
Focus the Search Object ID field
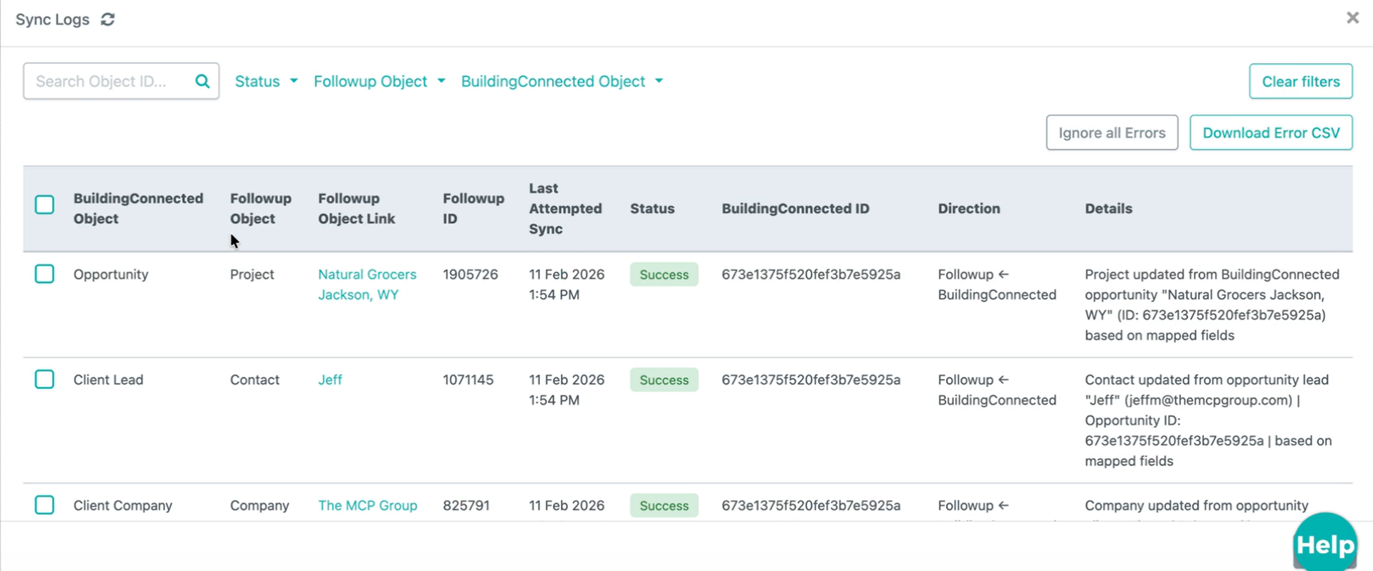107,82
